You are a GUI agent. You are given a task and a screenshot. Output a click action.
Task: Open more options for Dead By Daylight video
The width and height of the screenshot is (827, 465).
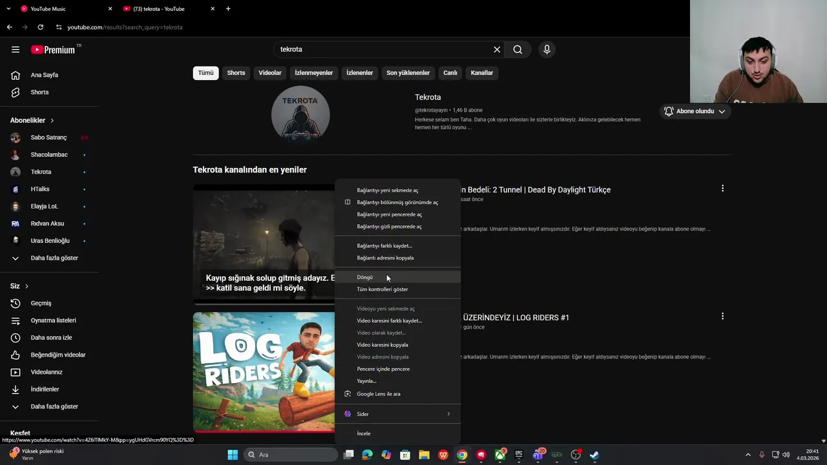click(722, 189)
